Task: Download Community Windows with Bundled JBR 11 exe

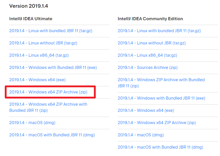Action: [x=161, y=98]
